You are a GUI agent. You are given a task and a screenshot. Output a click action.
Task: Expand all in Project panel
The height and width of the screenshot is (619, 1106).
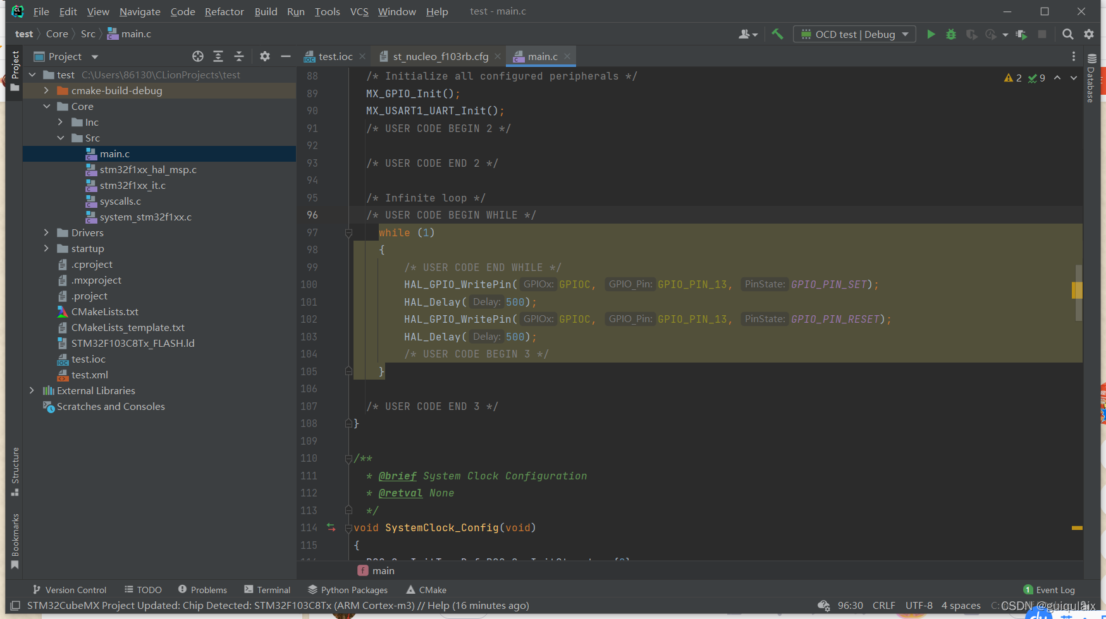(218, 56)
